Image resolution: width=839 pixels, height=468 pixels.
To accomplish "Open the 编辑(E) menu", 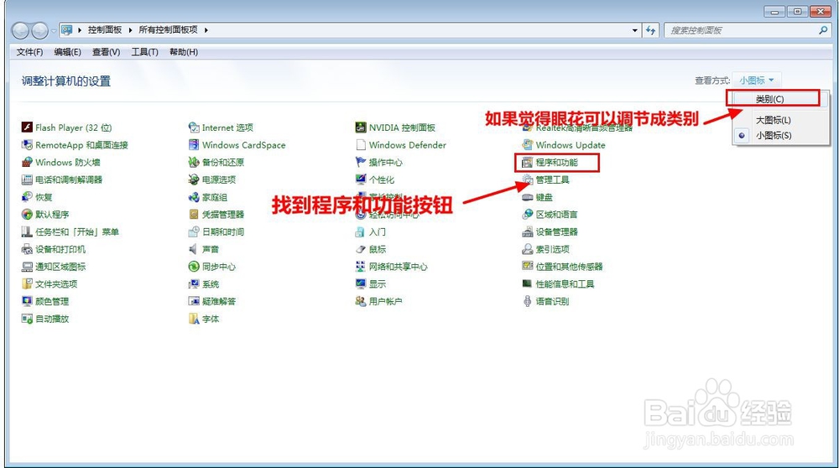I will pyautogui.click(x=67, y=52).
